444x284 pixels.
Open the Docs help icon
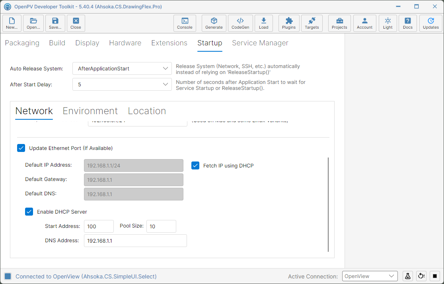pyautogui.click(x=408, y=23)
